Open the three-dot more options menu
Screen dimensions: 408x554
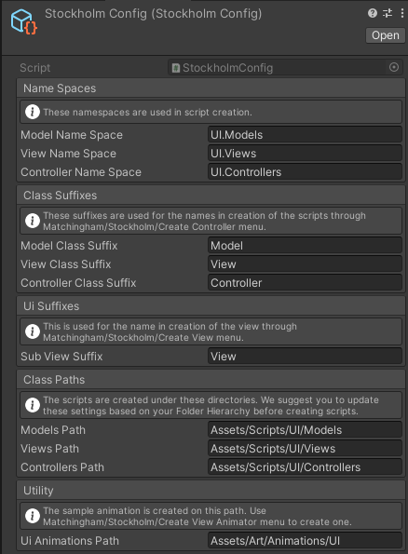click(x=402, y=13)
